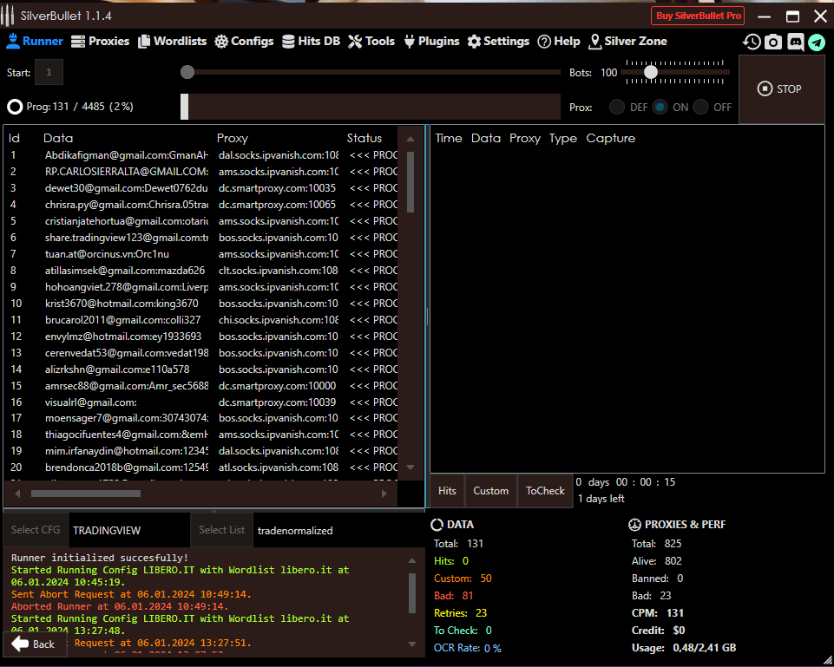Click the TRADINGVIEW config name
Viewport: 834px width, 667px height.
point(107,531)
